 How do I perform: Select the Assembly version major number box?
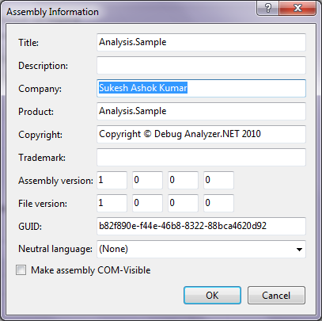(x=112, y=180)
